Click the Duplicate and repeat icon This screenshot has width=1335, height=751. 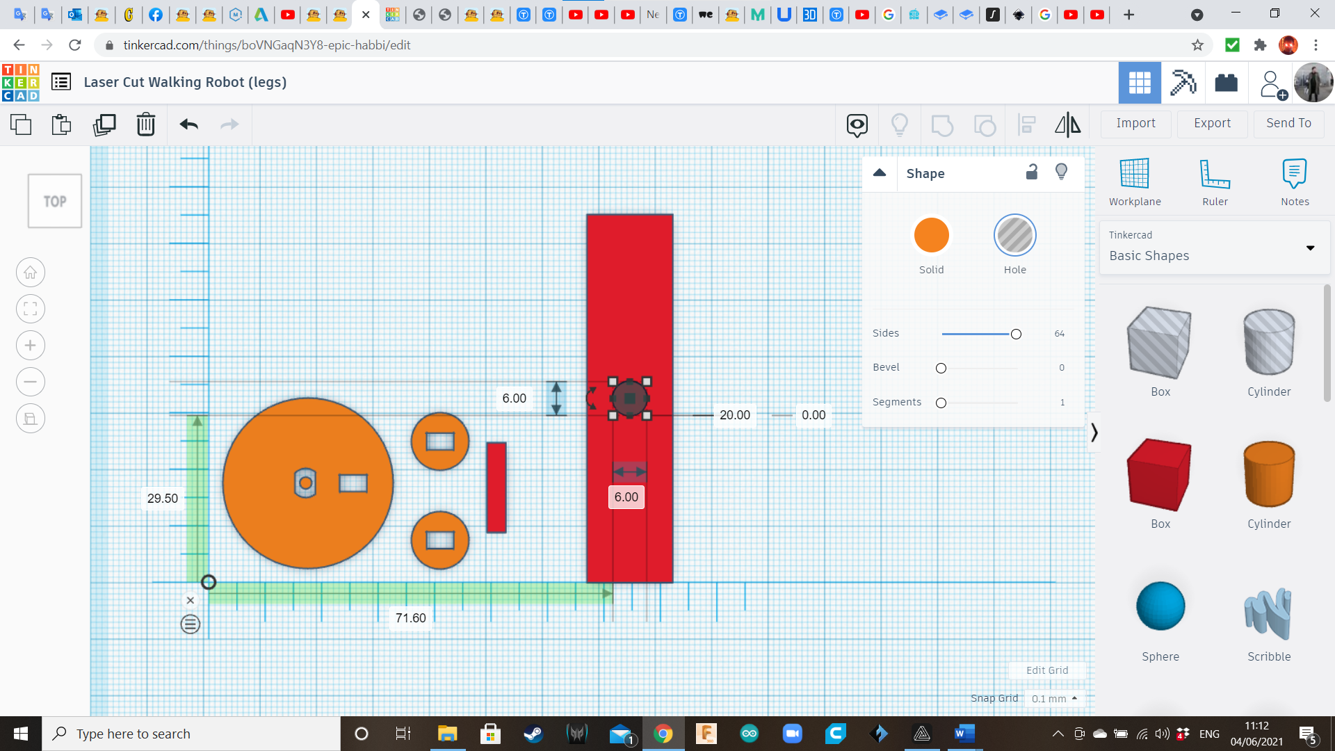[x=104, y=125]
